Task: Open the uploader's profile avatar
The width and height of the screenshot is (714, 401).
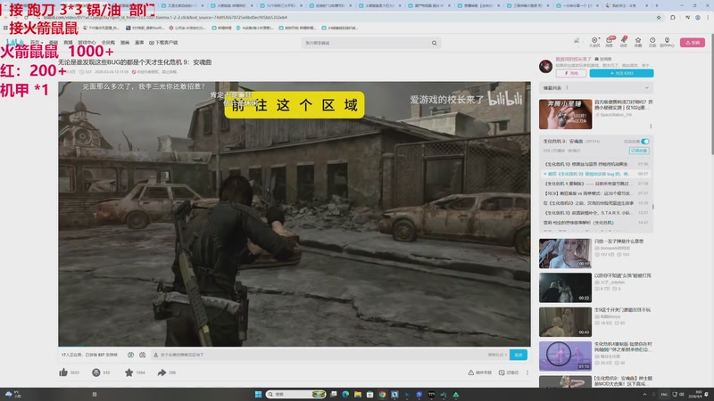Action: [545, 66]
